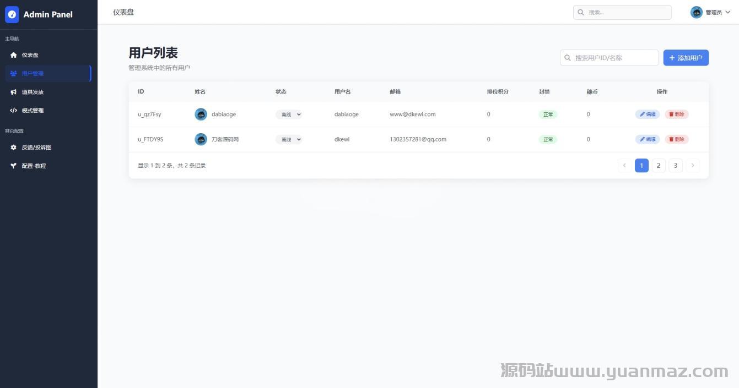
Task: Click the megaphone icon beside 道具发放
Action: coord(14,92)
